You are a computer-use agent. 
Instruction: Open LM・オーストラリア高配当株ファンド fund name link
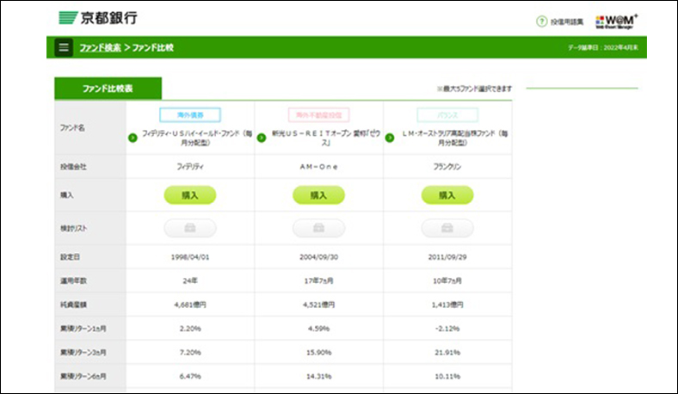tap(454, 138)
